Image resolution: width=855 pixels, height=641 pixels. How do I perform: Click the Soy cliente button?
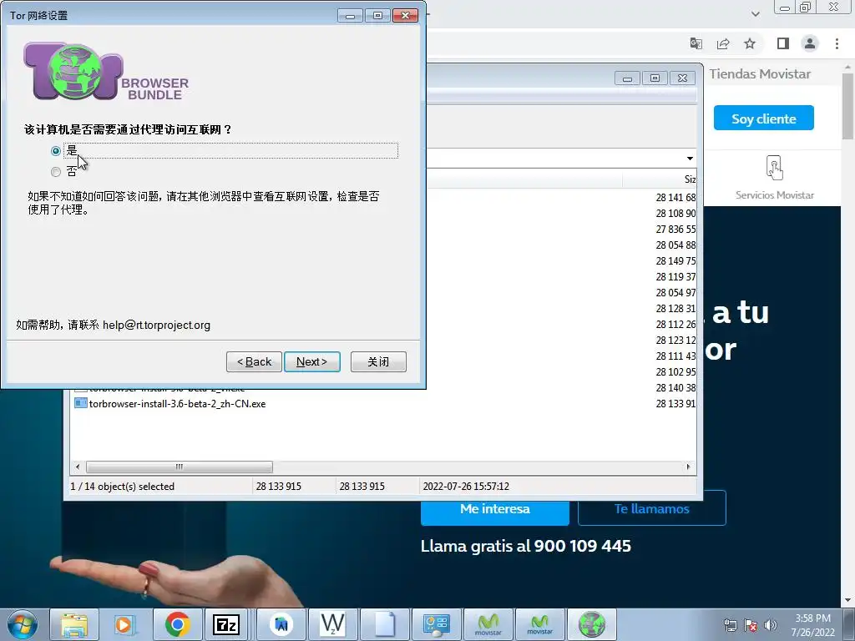point(763,119)
